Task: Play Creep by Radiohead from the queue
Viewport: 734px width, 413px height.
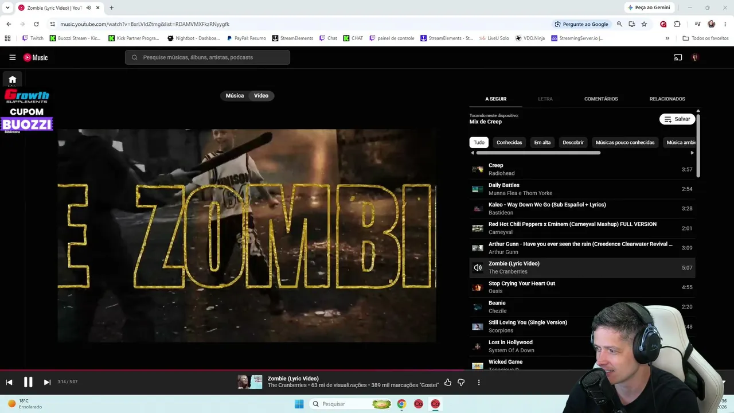Action: 582,169
